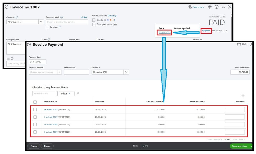Check the box for Invoice # 1008

coord(35,124)
